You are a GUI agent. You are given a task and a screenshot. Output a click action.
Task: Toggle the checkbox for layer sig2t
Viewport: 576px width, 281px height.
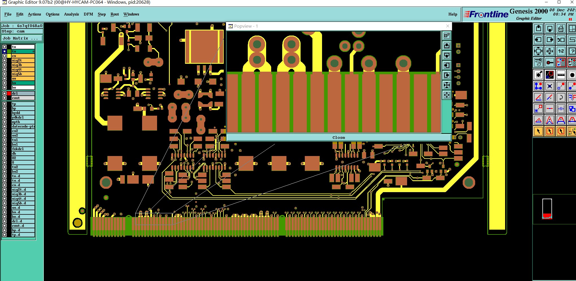coord(5,60)
